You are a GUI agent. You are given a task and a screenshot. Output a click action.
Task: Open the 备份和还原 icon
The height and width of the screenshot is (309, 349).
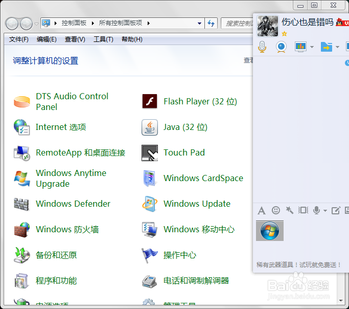pyautogui.click(x=21, y=255)
